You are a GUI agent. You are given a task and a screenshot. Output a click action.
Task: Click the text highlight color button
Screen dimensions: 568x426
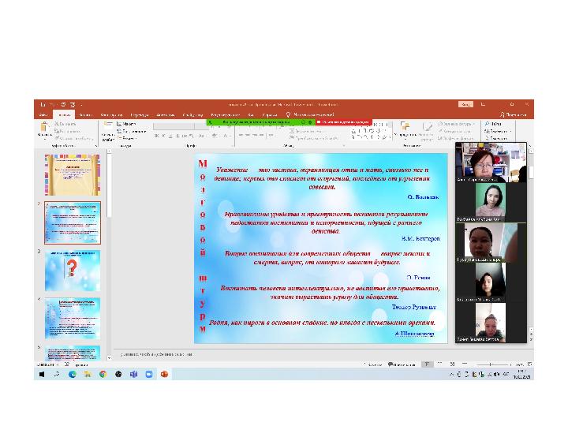pyautogui.click(x=215, y=136)
